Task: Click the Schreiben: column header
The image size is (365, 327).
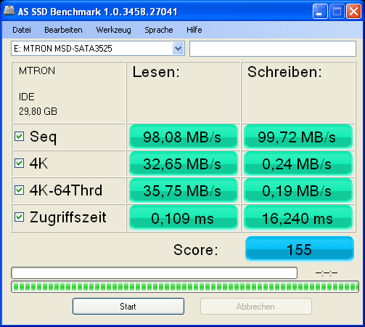Action: tap(284, 72)
